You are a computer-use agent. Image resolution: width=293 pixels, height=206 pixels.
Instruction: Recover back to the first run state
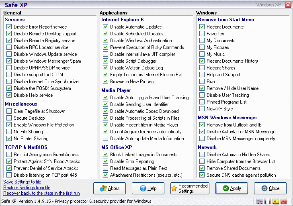(41, 193)
